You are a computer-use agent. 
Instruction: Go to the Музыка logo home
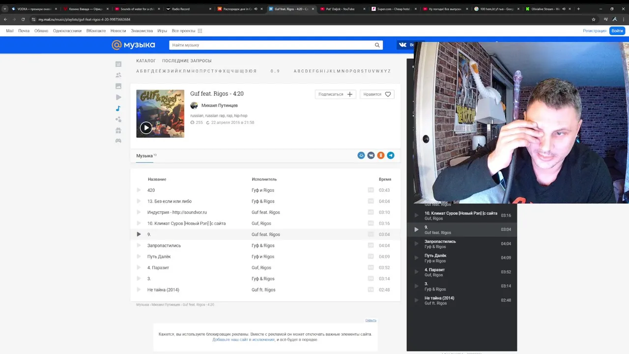point(133,45)
